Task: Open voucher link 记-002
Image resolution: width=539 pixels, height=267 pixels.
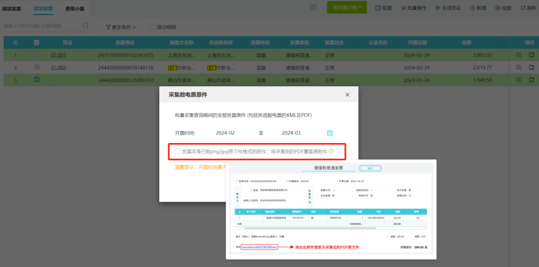Action: click(x=58, y=68)
